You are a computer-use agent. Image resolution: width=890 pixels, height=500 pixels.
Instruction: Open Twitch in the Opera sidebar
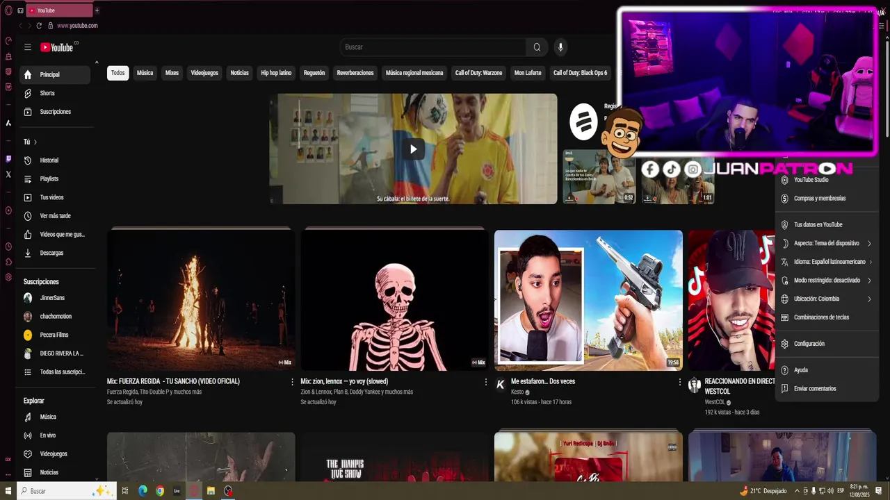coord(8,159)
